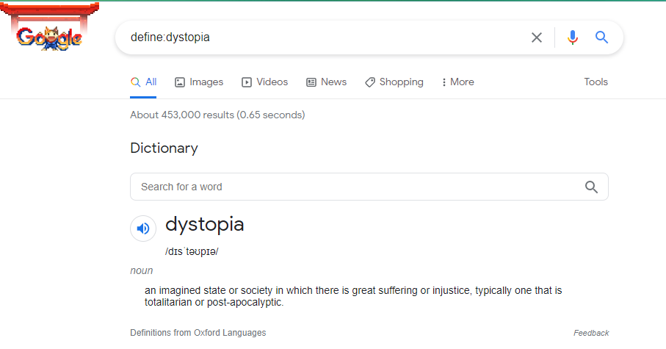The height and width of the screenshot is (349, 666).
Task: Open the Tools filter button
Action: tap(596, 82)
